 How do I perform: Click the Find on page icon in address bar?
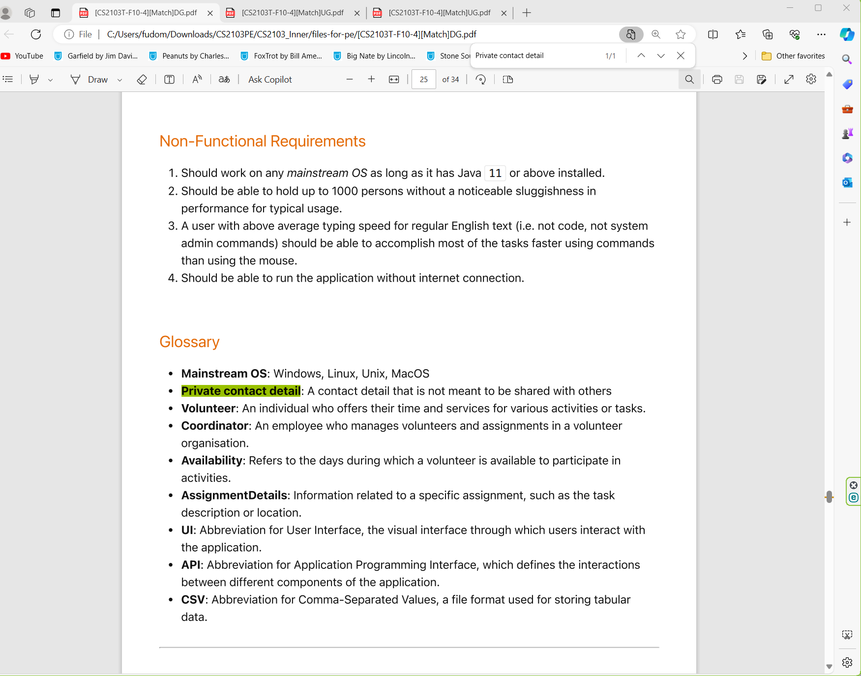click(631, 34)
